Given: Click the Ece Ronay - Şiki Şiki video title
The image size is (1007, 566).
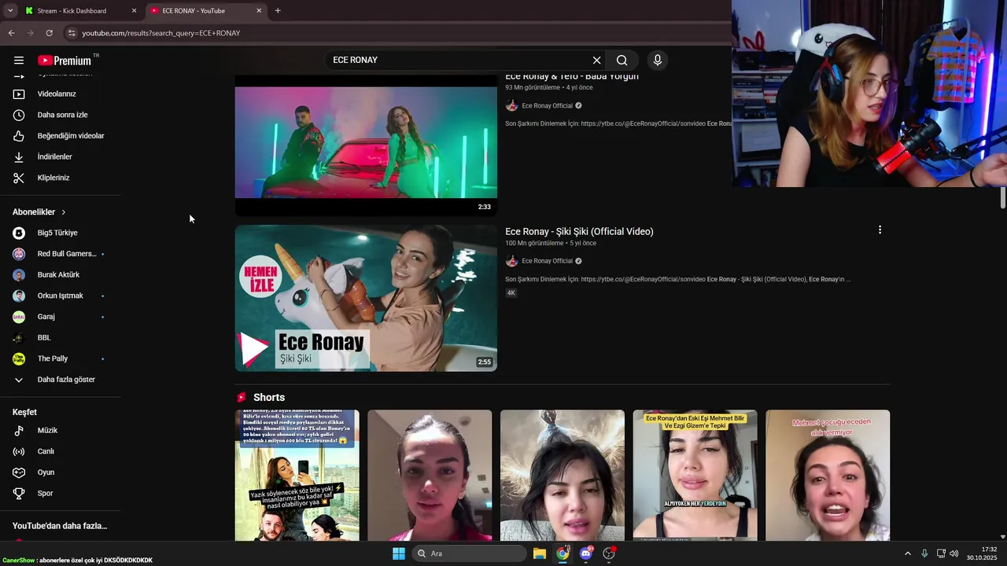Looking at the screenshot, I should [x=579, y=232].
